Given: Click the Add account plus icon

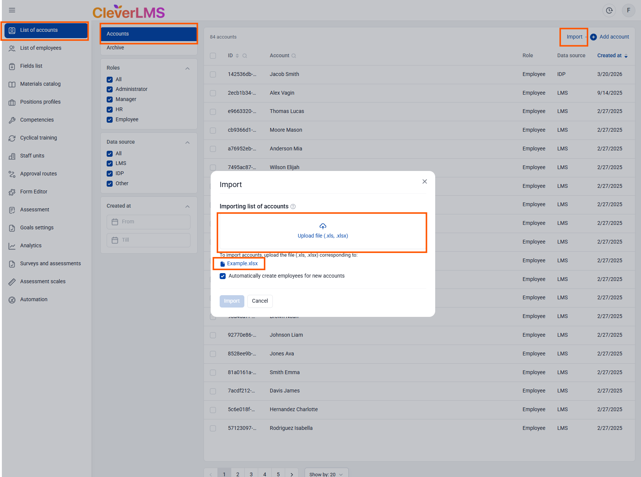Looking at the screenshot, I should click(x=593, y=37).
